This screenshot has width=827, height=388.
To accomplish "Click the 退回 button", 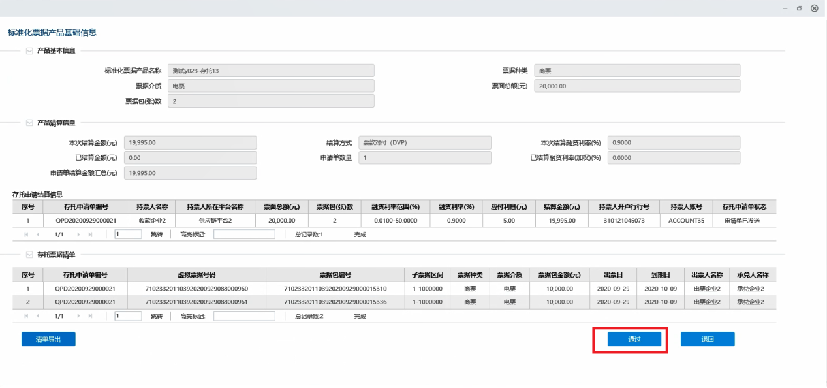I will click(708, 339).
